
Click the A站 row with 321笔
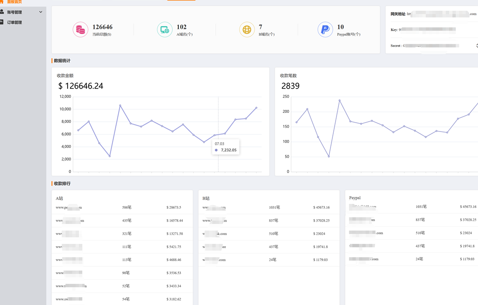122,234
